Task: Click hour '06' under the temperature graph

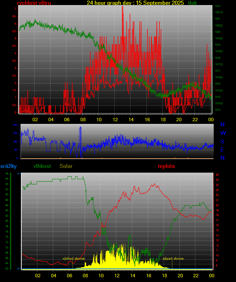Action: pyautogui.click(x=69, y=275)
